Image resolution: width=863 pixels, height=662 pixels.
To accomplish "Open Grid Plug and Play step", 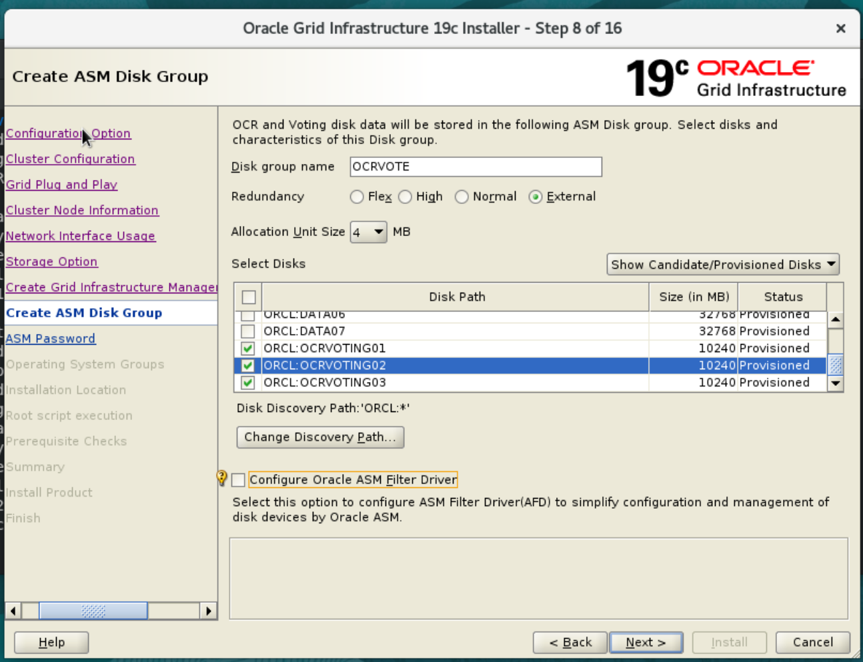I will point(62,185).
